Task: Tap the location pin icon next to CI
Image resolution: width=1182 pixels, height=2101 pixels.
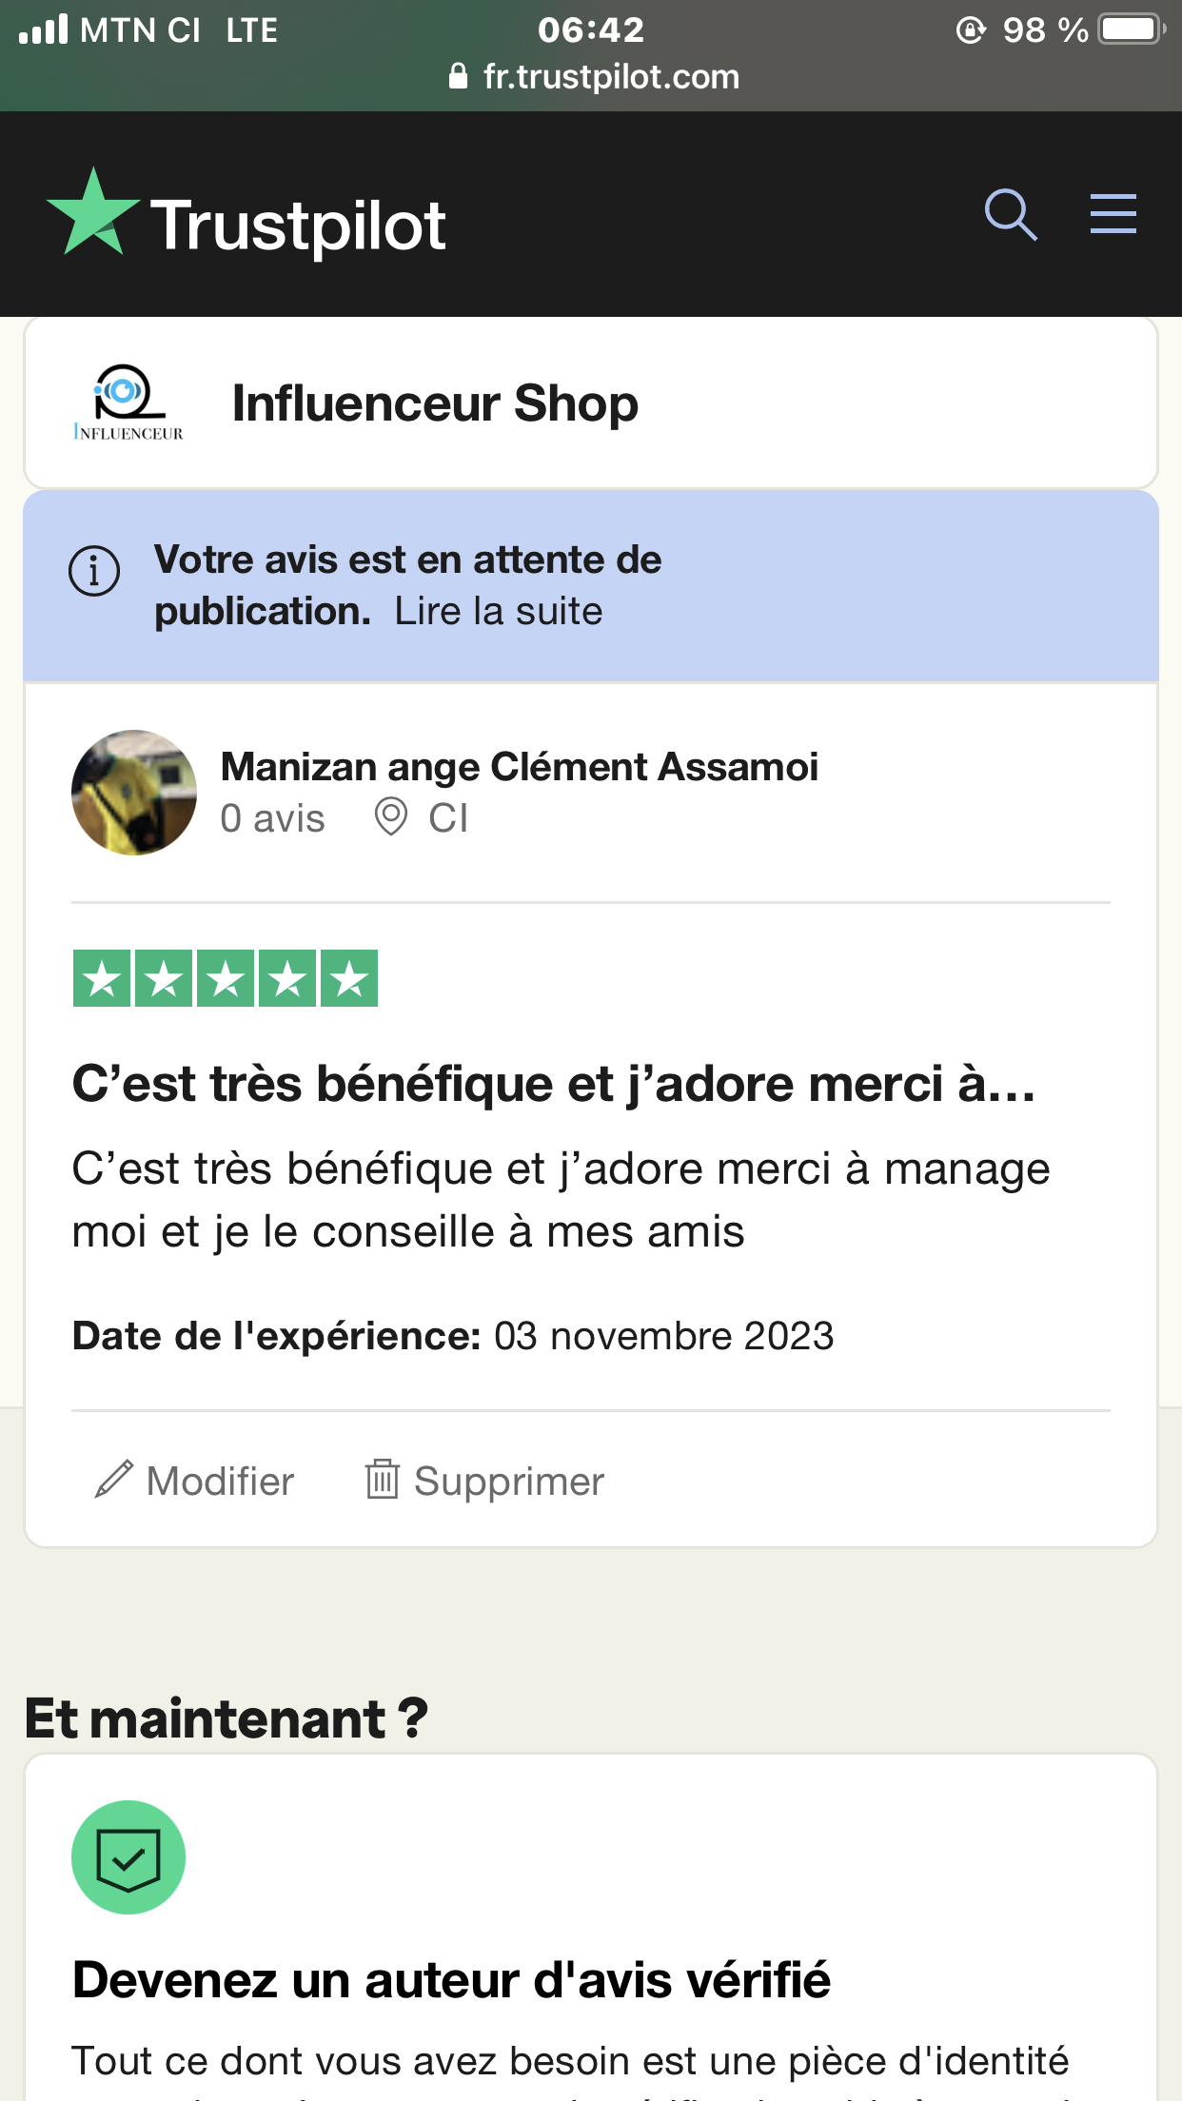Action: 390,817
